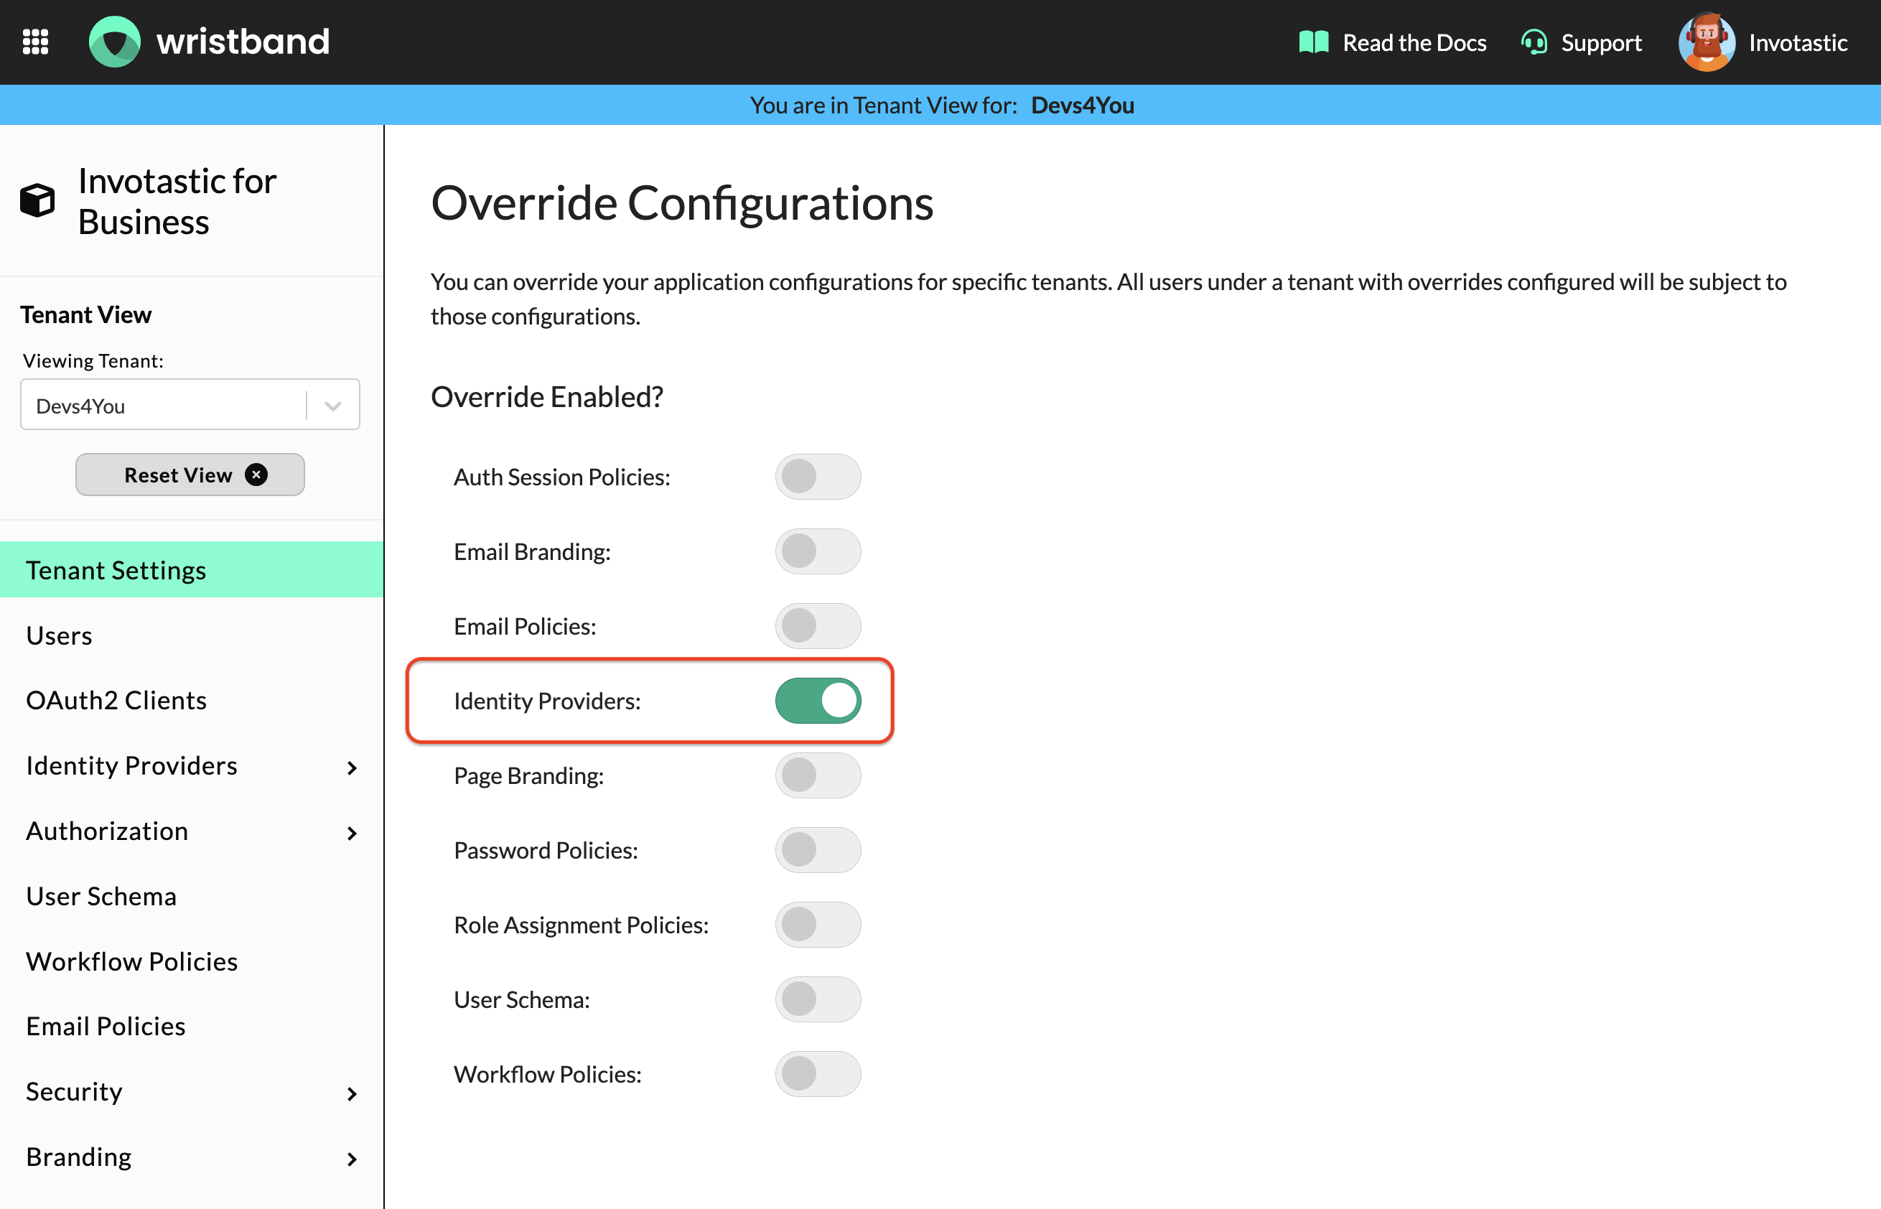Click the grid/apps menu icon top-left
Image resolution: width=1881 pixels, height=1209 pixels.
36,39
